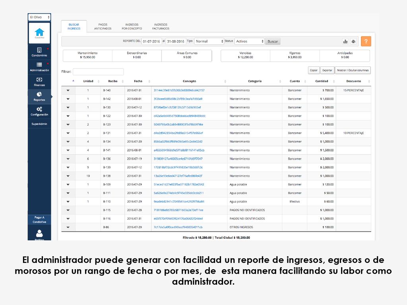Open the El Olivo condominium selector
Screen dimensions: 407x305
[39, 17]
